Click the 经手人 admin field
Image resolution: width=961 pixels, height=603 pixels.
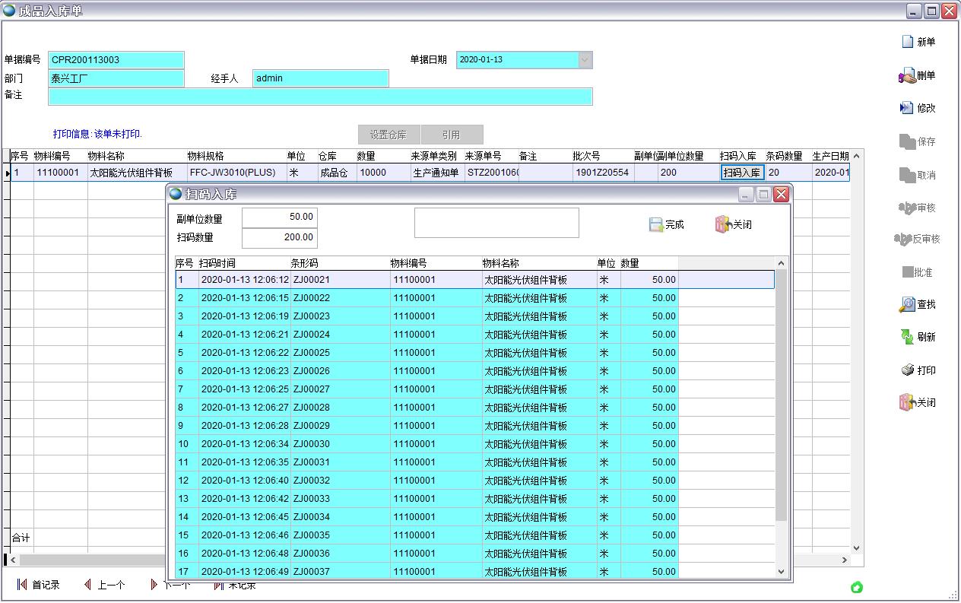click(320, 78)
